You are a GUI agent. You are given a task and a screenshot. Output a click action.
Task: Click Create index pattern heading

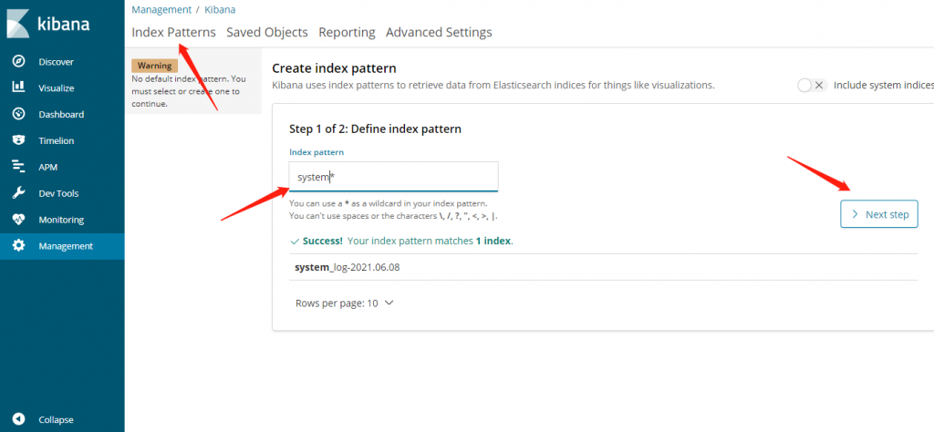tap(334, 68)
